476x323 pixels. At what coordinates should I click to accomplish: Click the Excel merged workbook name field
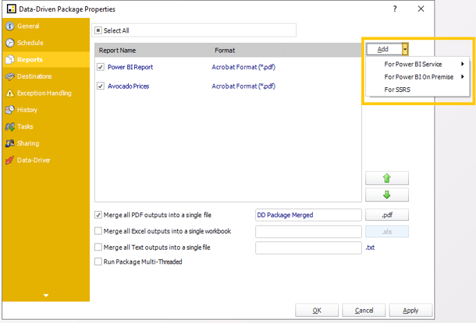(x=309, y=232)
